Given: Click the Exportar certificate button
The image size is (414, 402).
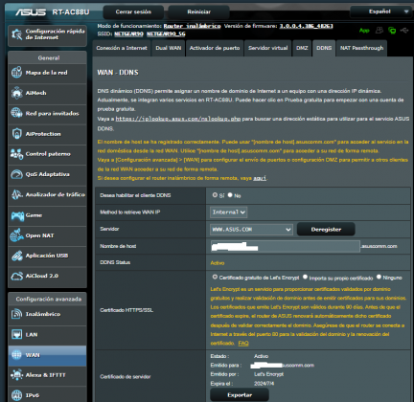Looking at the screenshot, I should [x=240, y=395].
